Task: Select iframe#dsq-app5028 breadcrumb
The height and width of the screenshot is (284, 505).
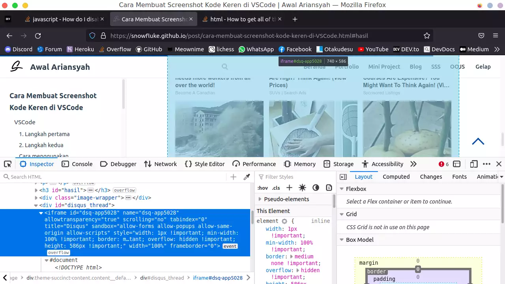Action: 218,278
